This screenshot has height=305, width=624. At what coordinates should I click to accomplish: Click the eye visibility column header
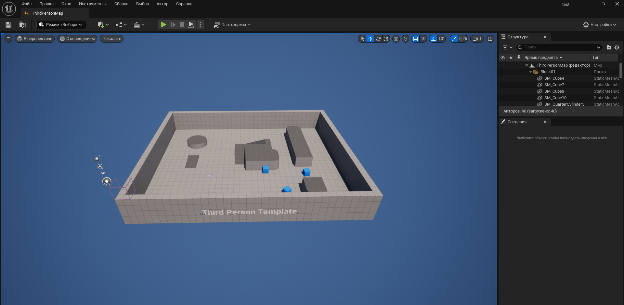[503, 58]
